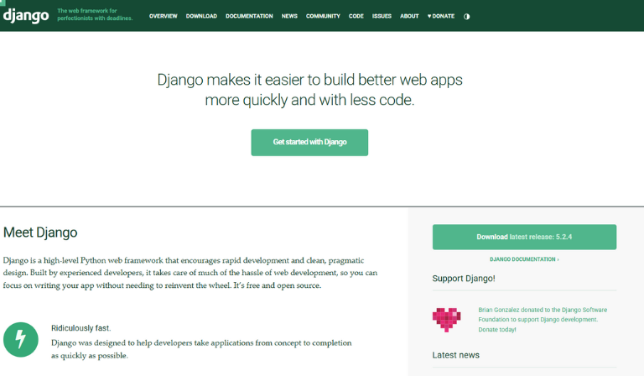Click the 'Django was designed to help developers' text
This screenshot has height=376, width=644.
point(201,349)
